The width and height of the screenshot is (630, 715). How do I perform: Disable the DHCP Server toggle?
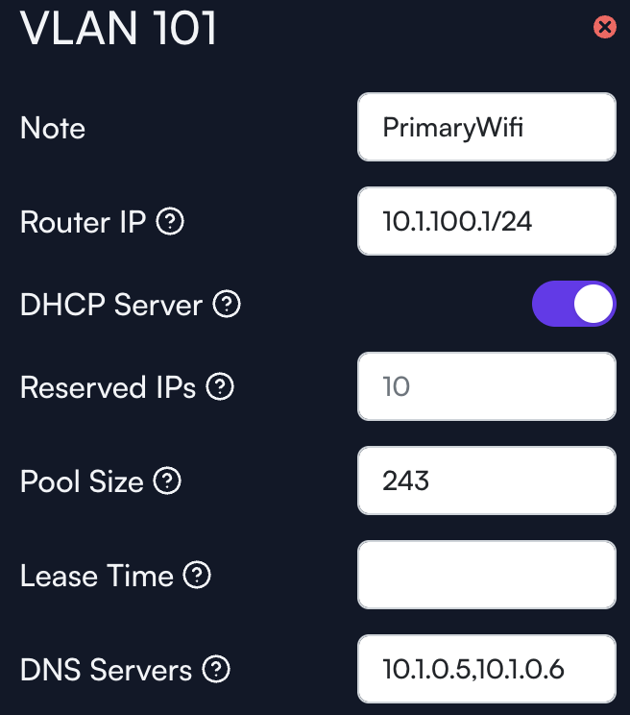tap(574, 304)
